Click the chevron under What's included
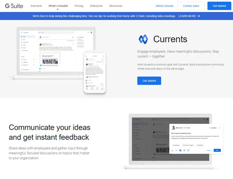Image resolution: width=233 pixels, height=179 pixels. pyautogui.click(x=58, y=9)
